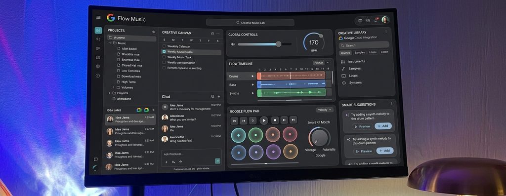This screenshot has width=506, height=196.
Task: Expand the Synths track arrow
Action: pos(253,93)
